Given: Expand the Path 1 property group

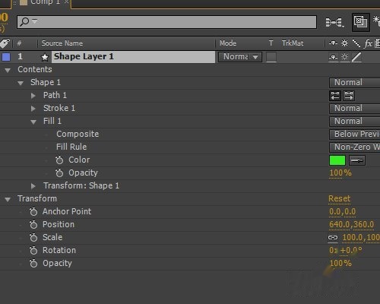Looking at the screenshot, I should (33, 96).
